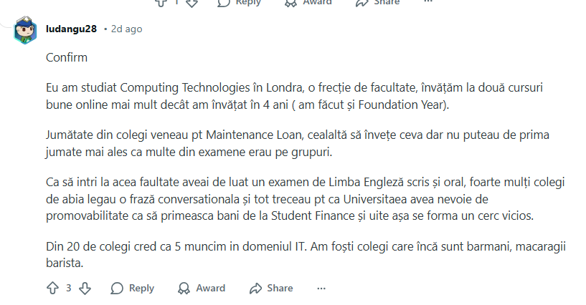The image size is (586, 305).
Task: Click the '2d ago' comment timestamp
Action: (x=126, y=29)
